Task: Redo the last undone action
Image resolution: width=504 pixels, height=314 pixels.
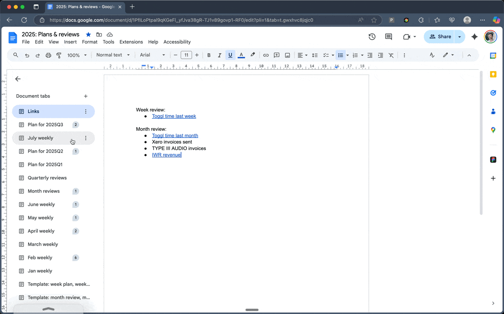Action: [37, 55]
